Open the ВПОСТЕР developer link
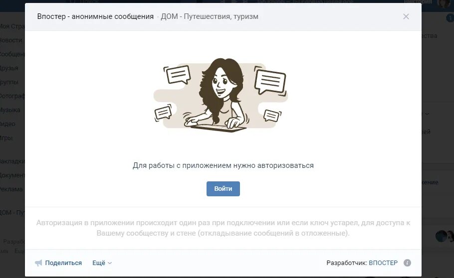Viewport: 454px width, 278px height. 383,263
